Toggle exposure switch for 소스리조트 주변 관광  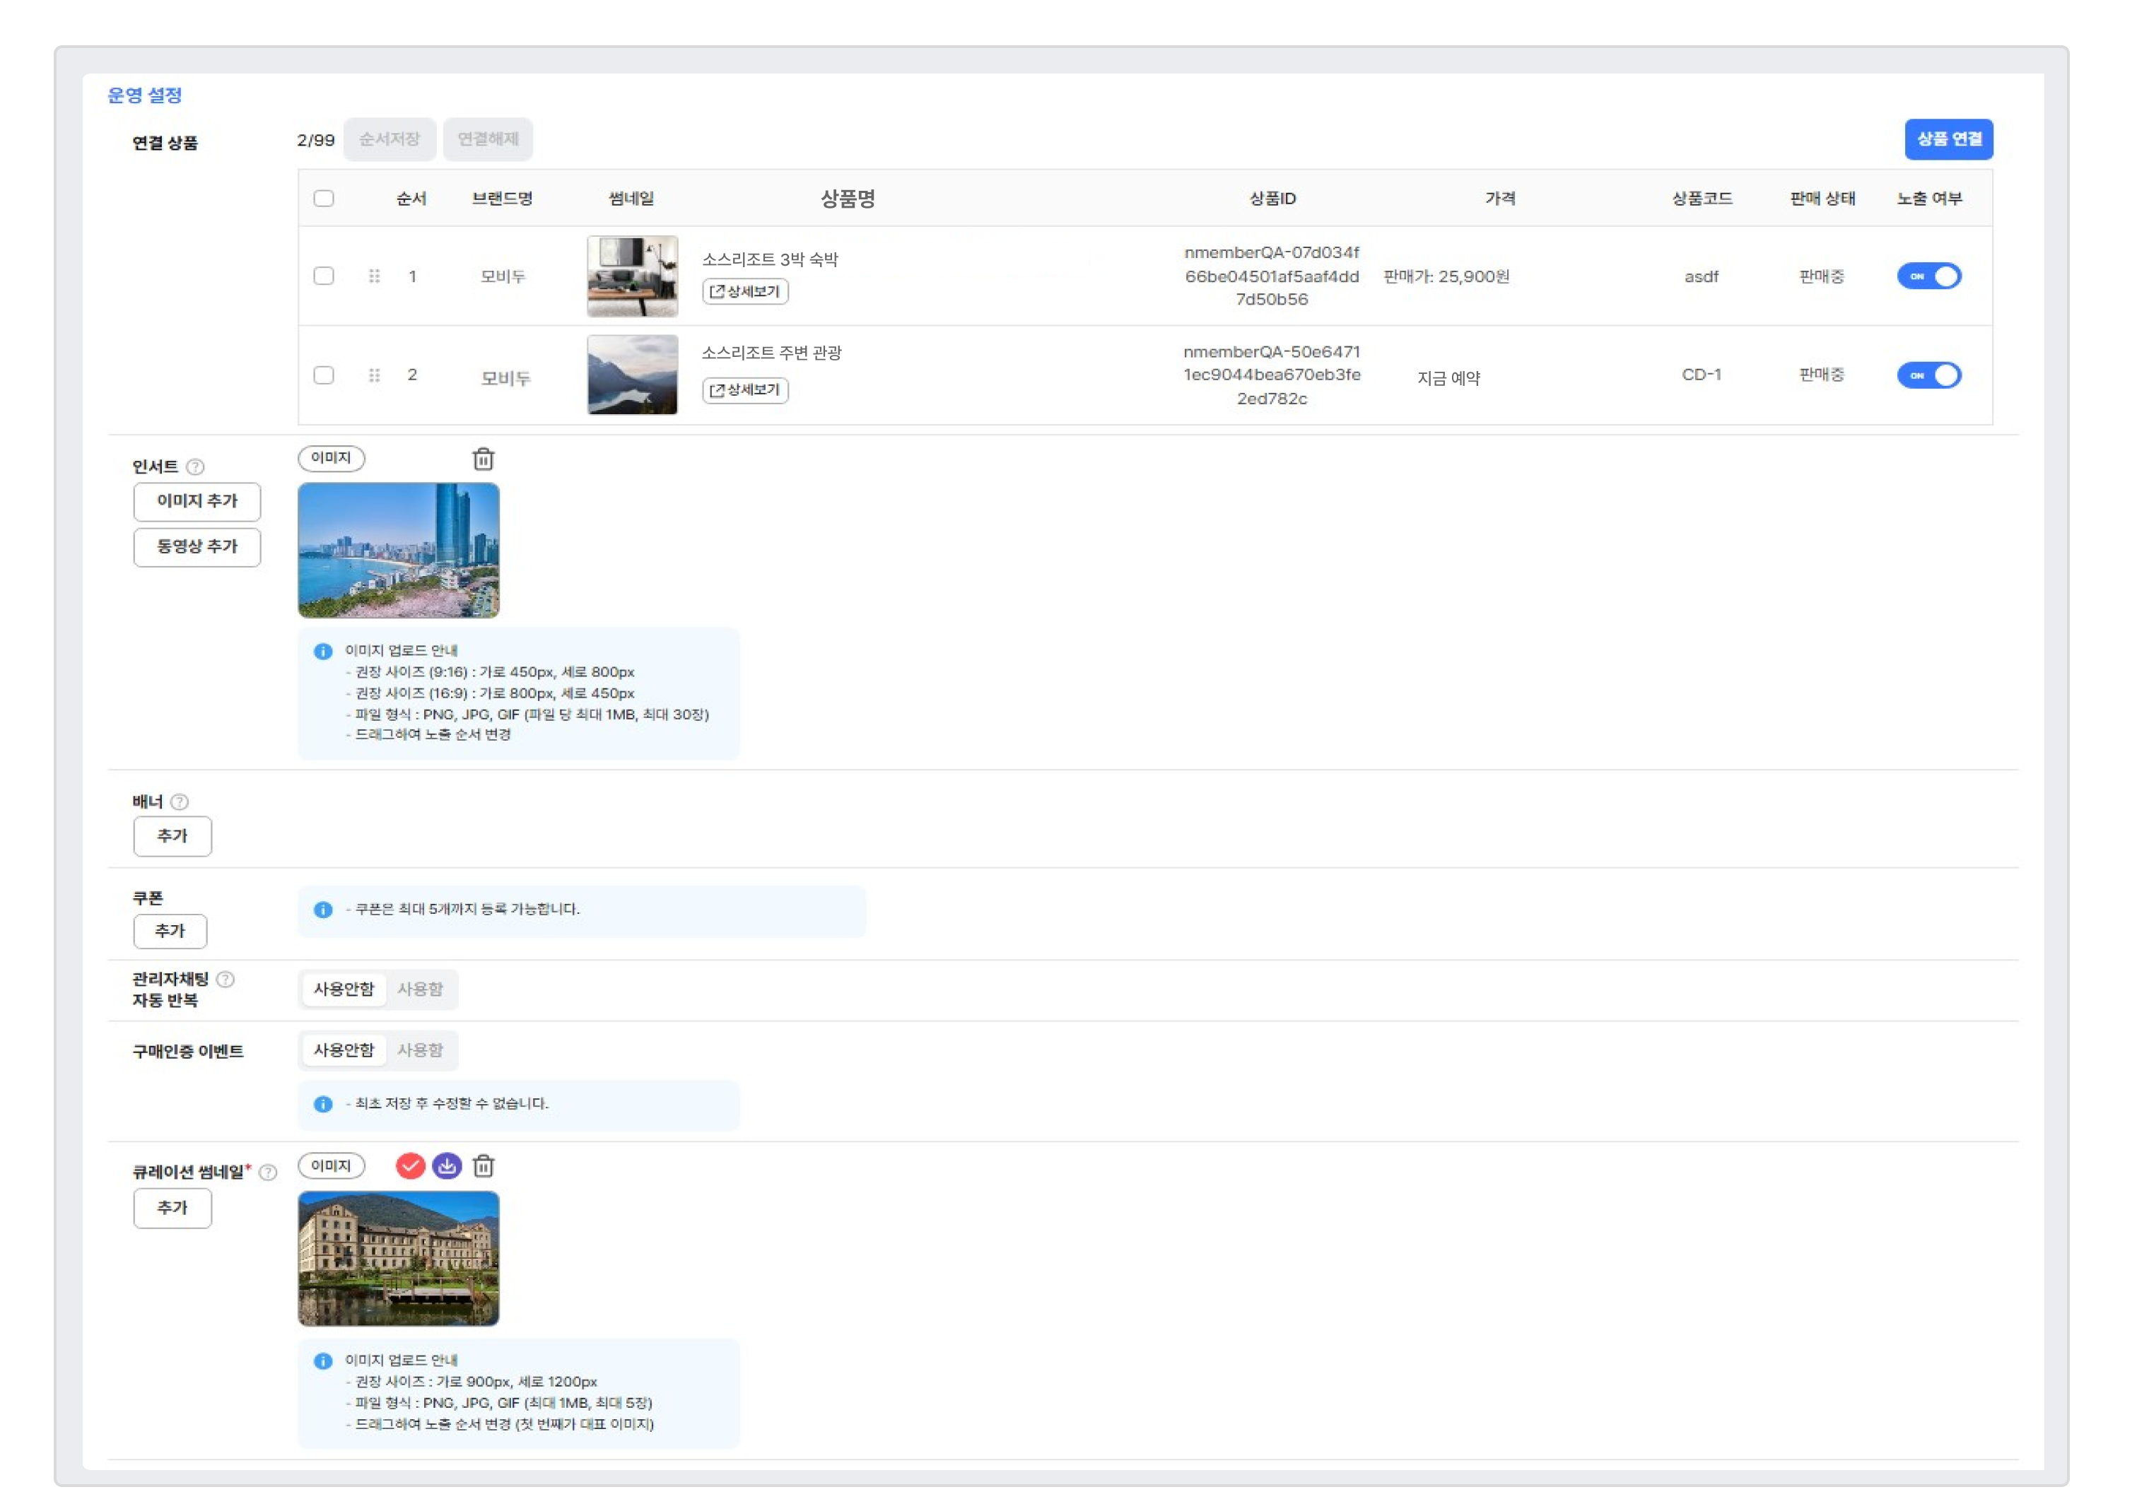(1928, 375)
